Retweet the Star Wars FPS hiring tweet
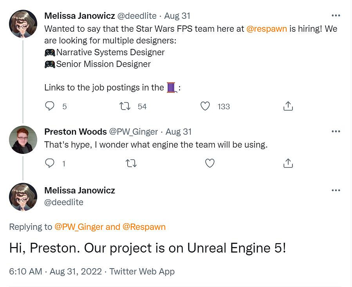The width and height of the screenshot is (352, 287). tap(125, 106)
